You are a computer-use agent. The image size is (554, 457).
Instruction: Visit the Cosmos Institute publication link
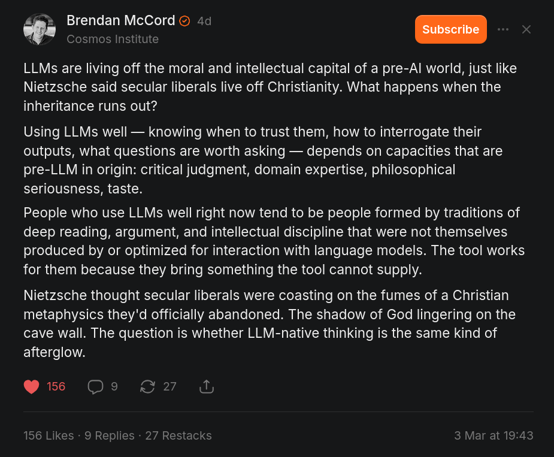113,39
